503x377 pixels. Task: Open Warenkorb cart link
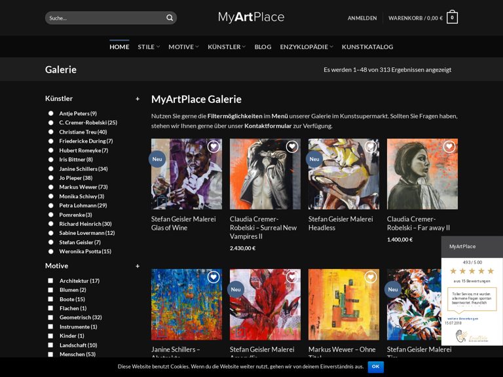click(x=415, y=18)
